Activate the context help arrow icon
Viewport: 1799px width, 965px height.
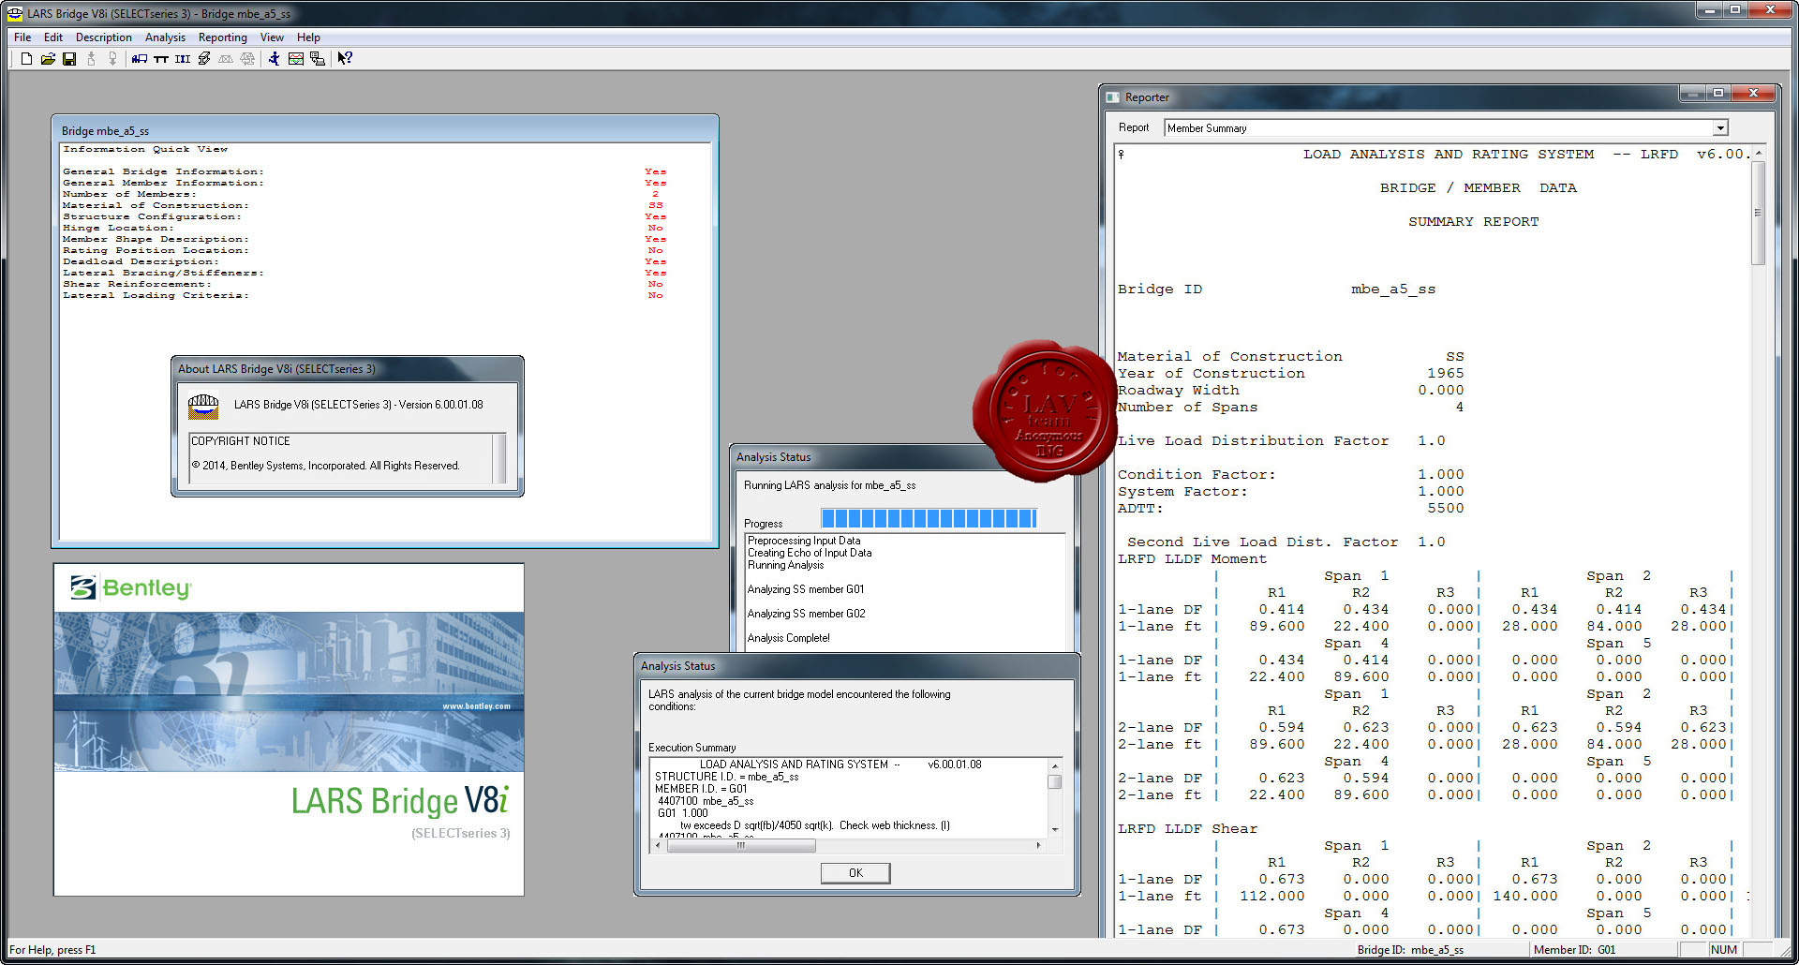pos(345,59)
